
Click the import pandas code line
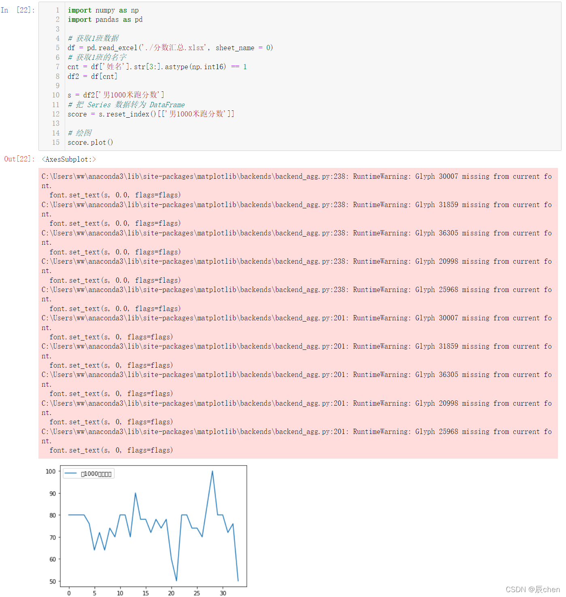click(x=105, y=19)
